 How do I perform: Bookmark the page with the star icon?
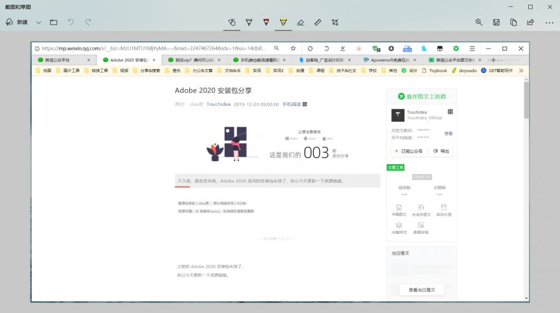(293, 49)
